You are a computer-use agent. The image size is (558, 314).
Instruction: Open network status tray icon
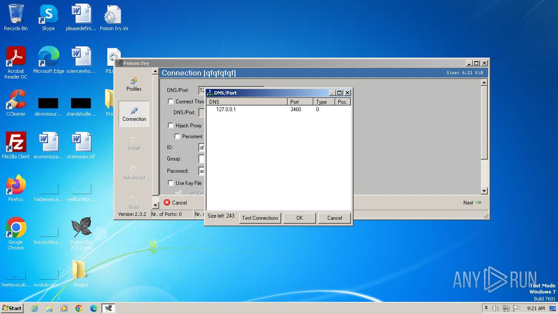(506, 308)
